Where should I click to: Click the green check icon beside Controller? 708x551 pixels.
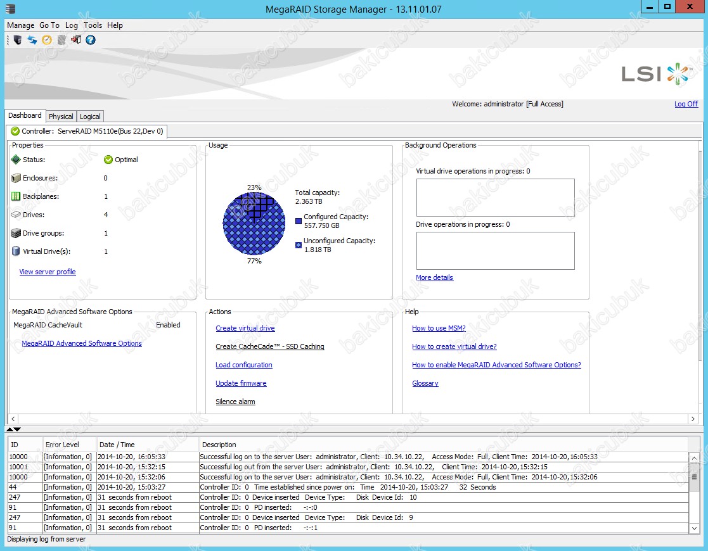[x=15, y=131]
